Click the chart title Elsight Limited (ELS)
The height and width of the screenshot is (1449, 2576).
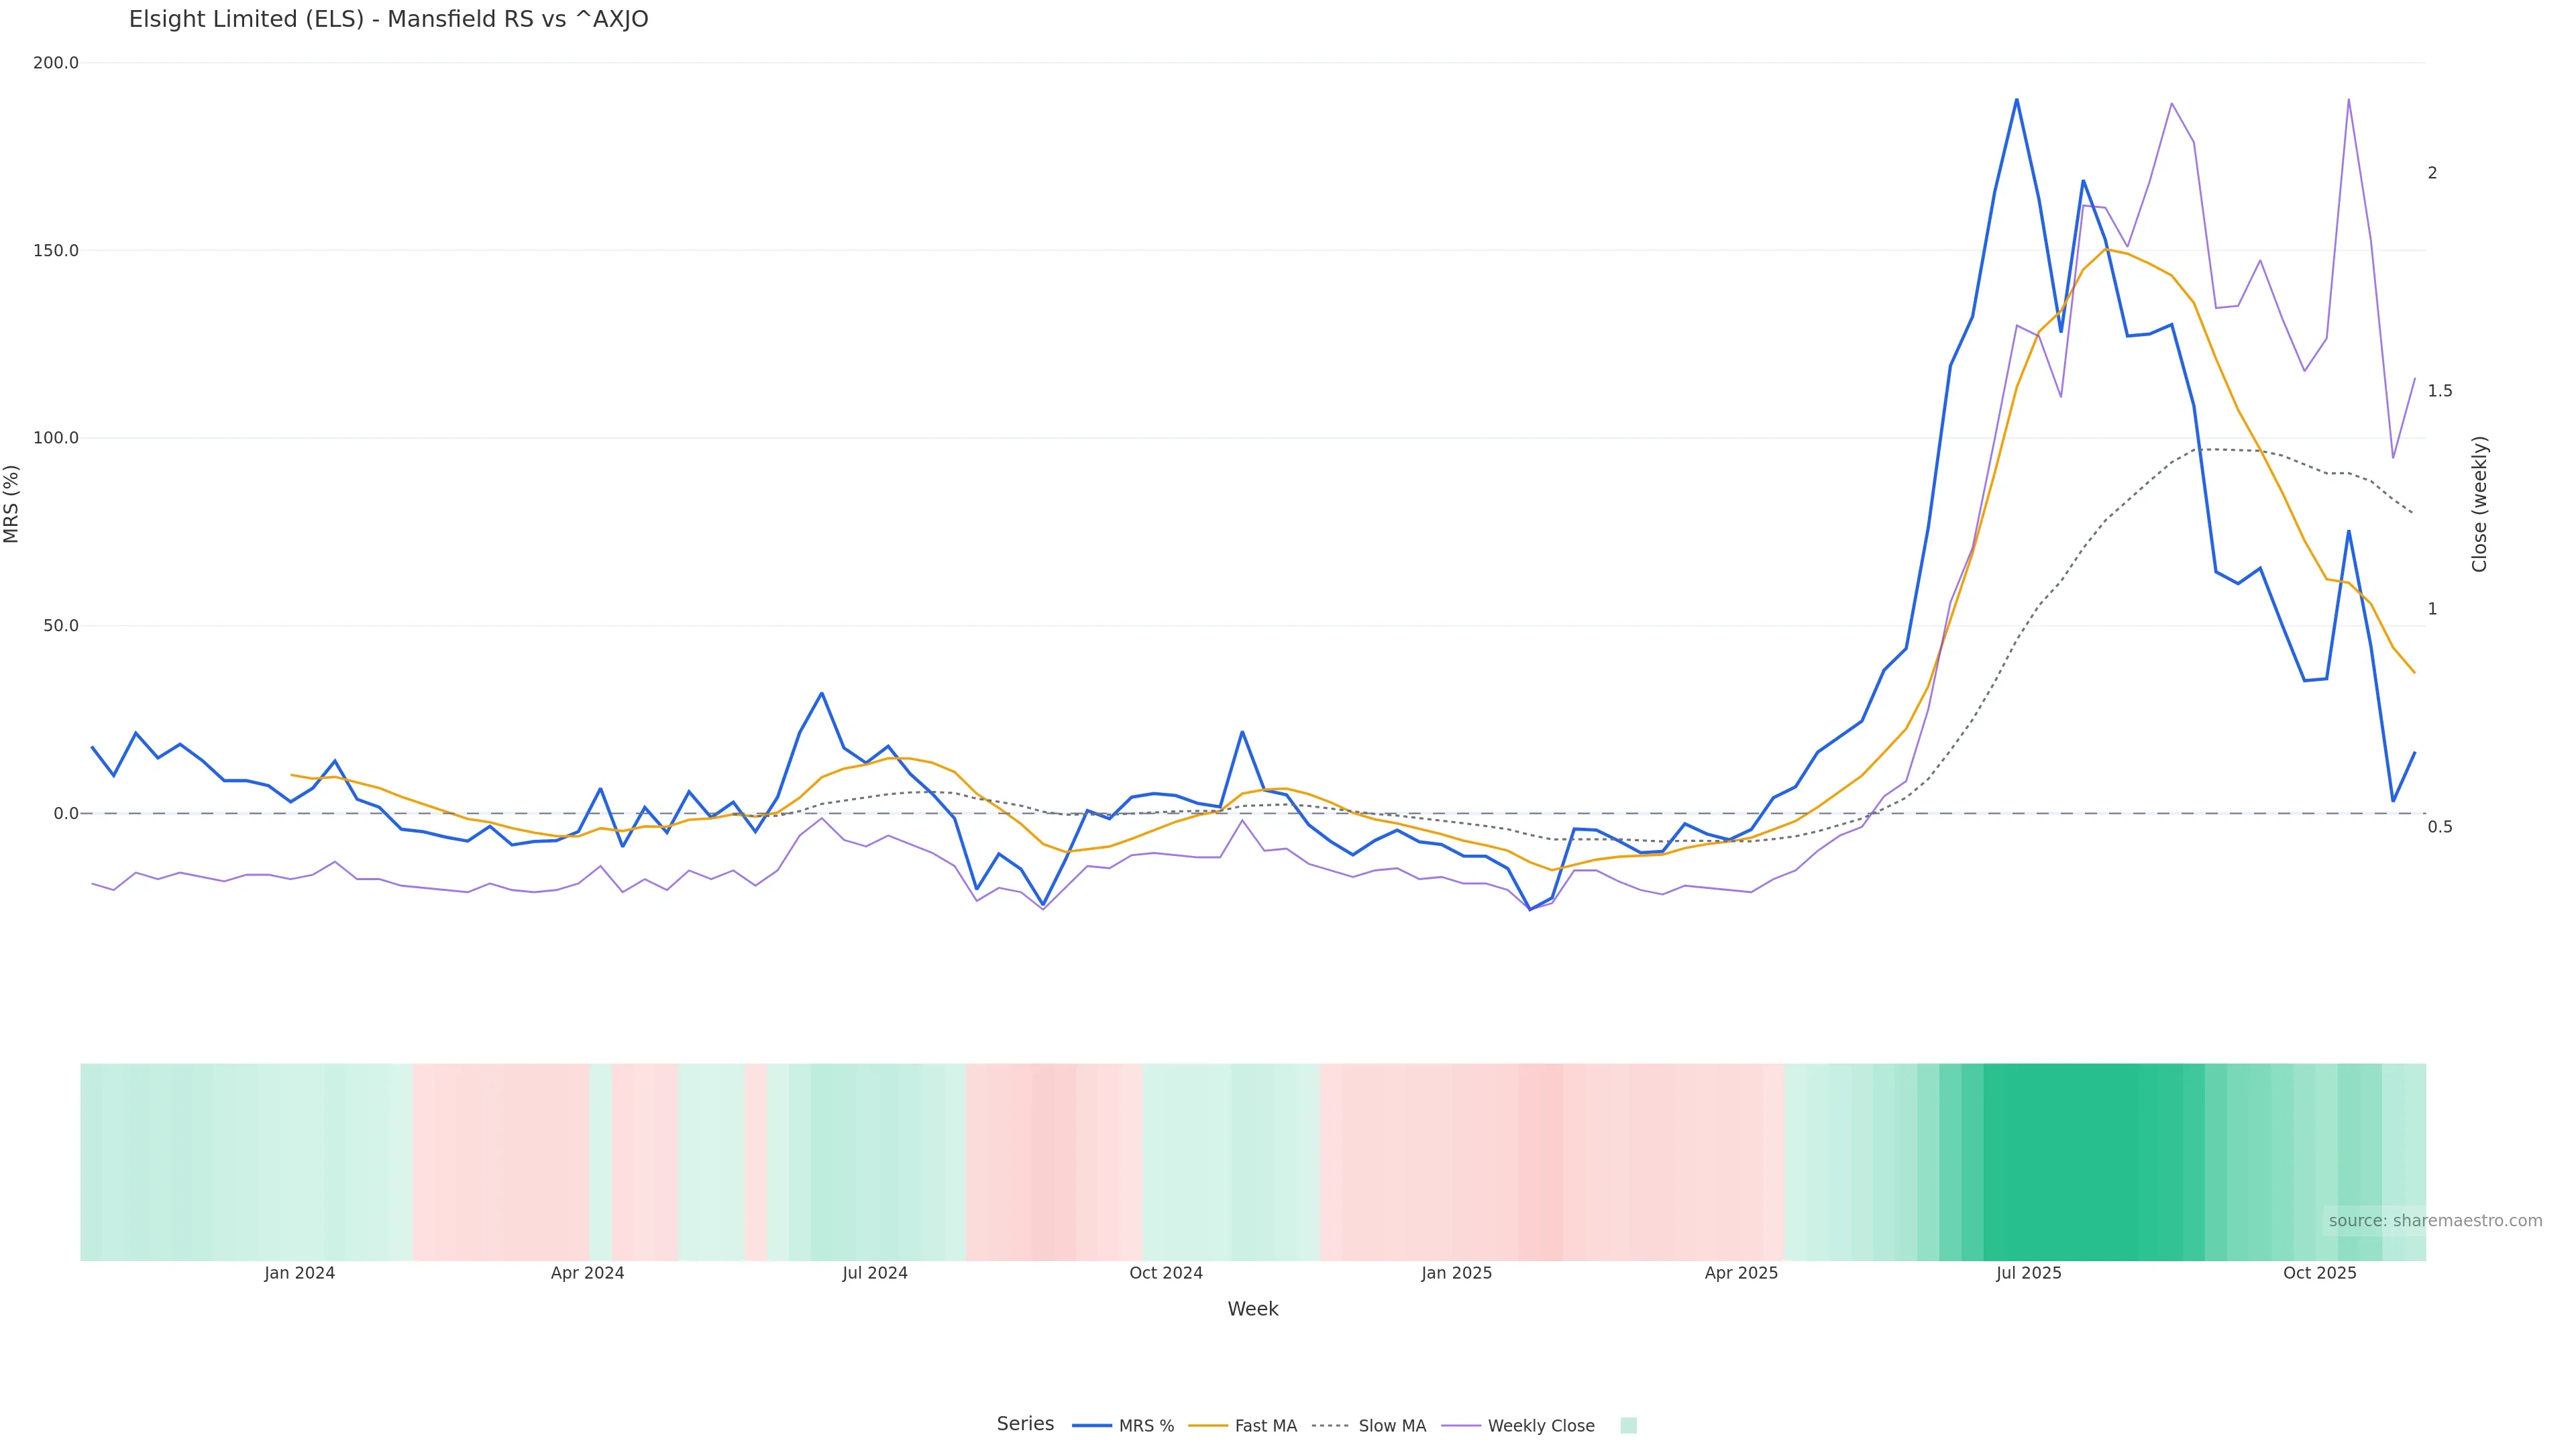pyautogui.click(x=388, y=19)
